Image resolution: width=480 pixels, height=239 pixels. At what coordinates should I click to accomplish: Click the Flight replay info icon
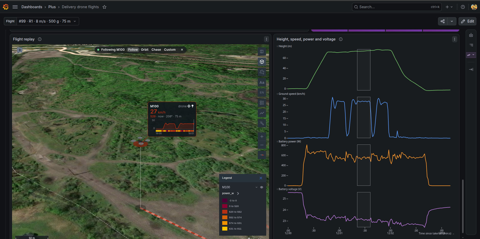40,39
